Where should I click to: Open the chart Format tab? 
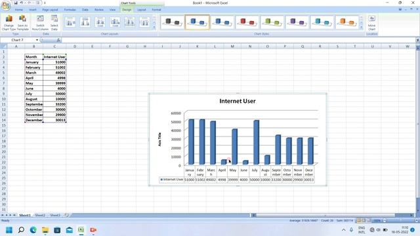[x=156, y=10]
